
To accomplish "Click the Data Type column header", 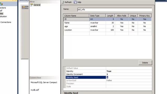I will pyautogui.click(x=97, y=16).
